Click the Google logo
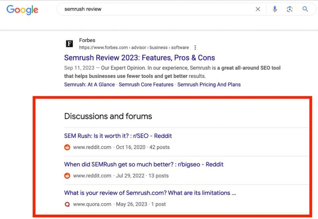 22,10
